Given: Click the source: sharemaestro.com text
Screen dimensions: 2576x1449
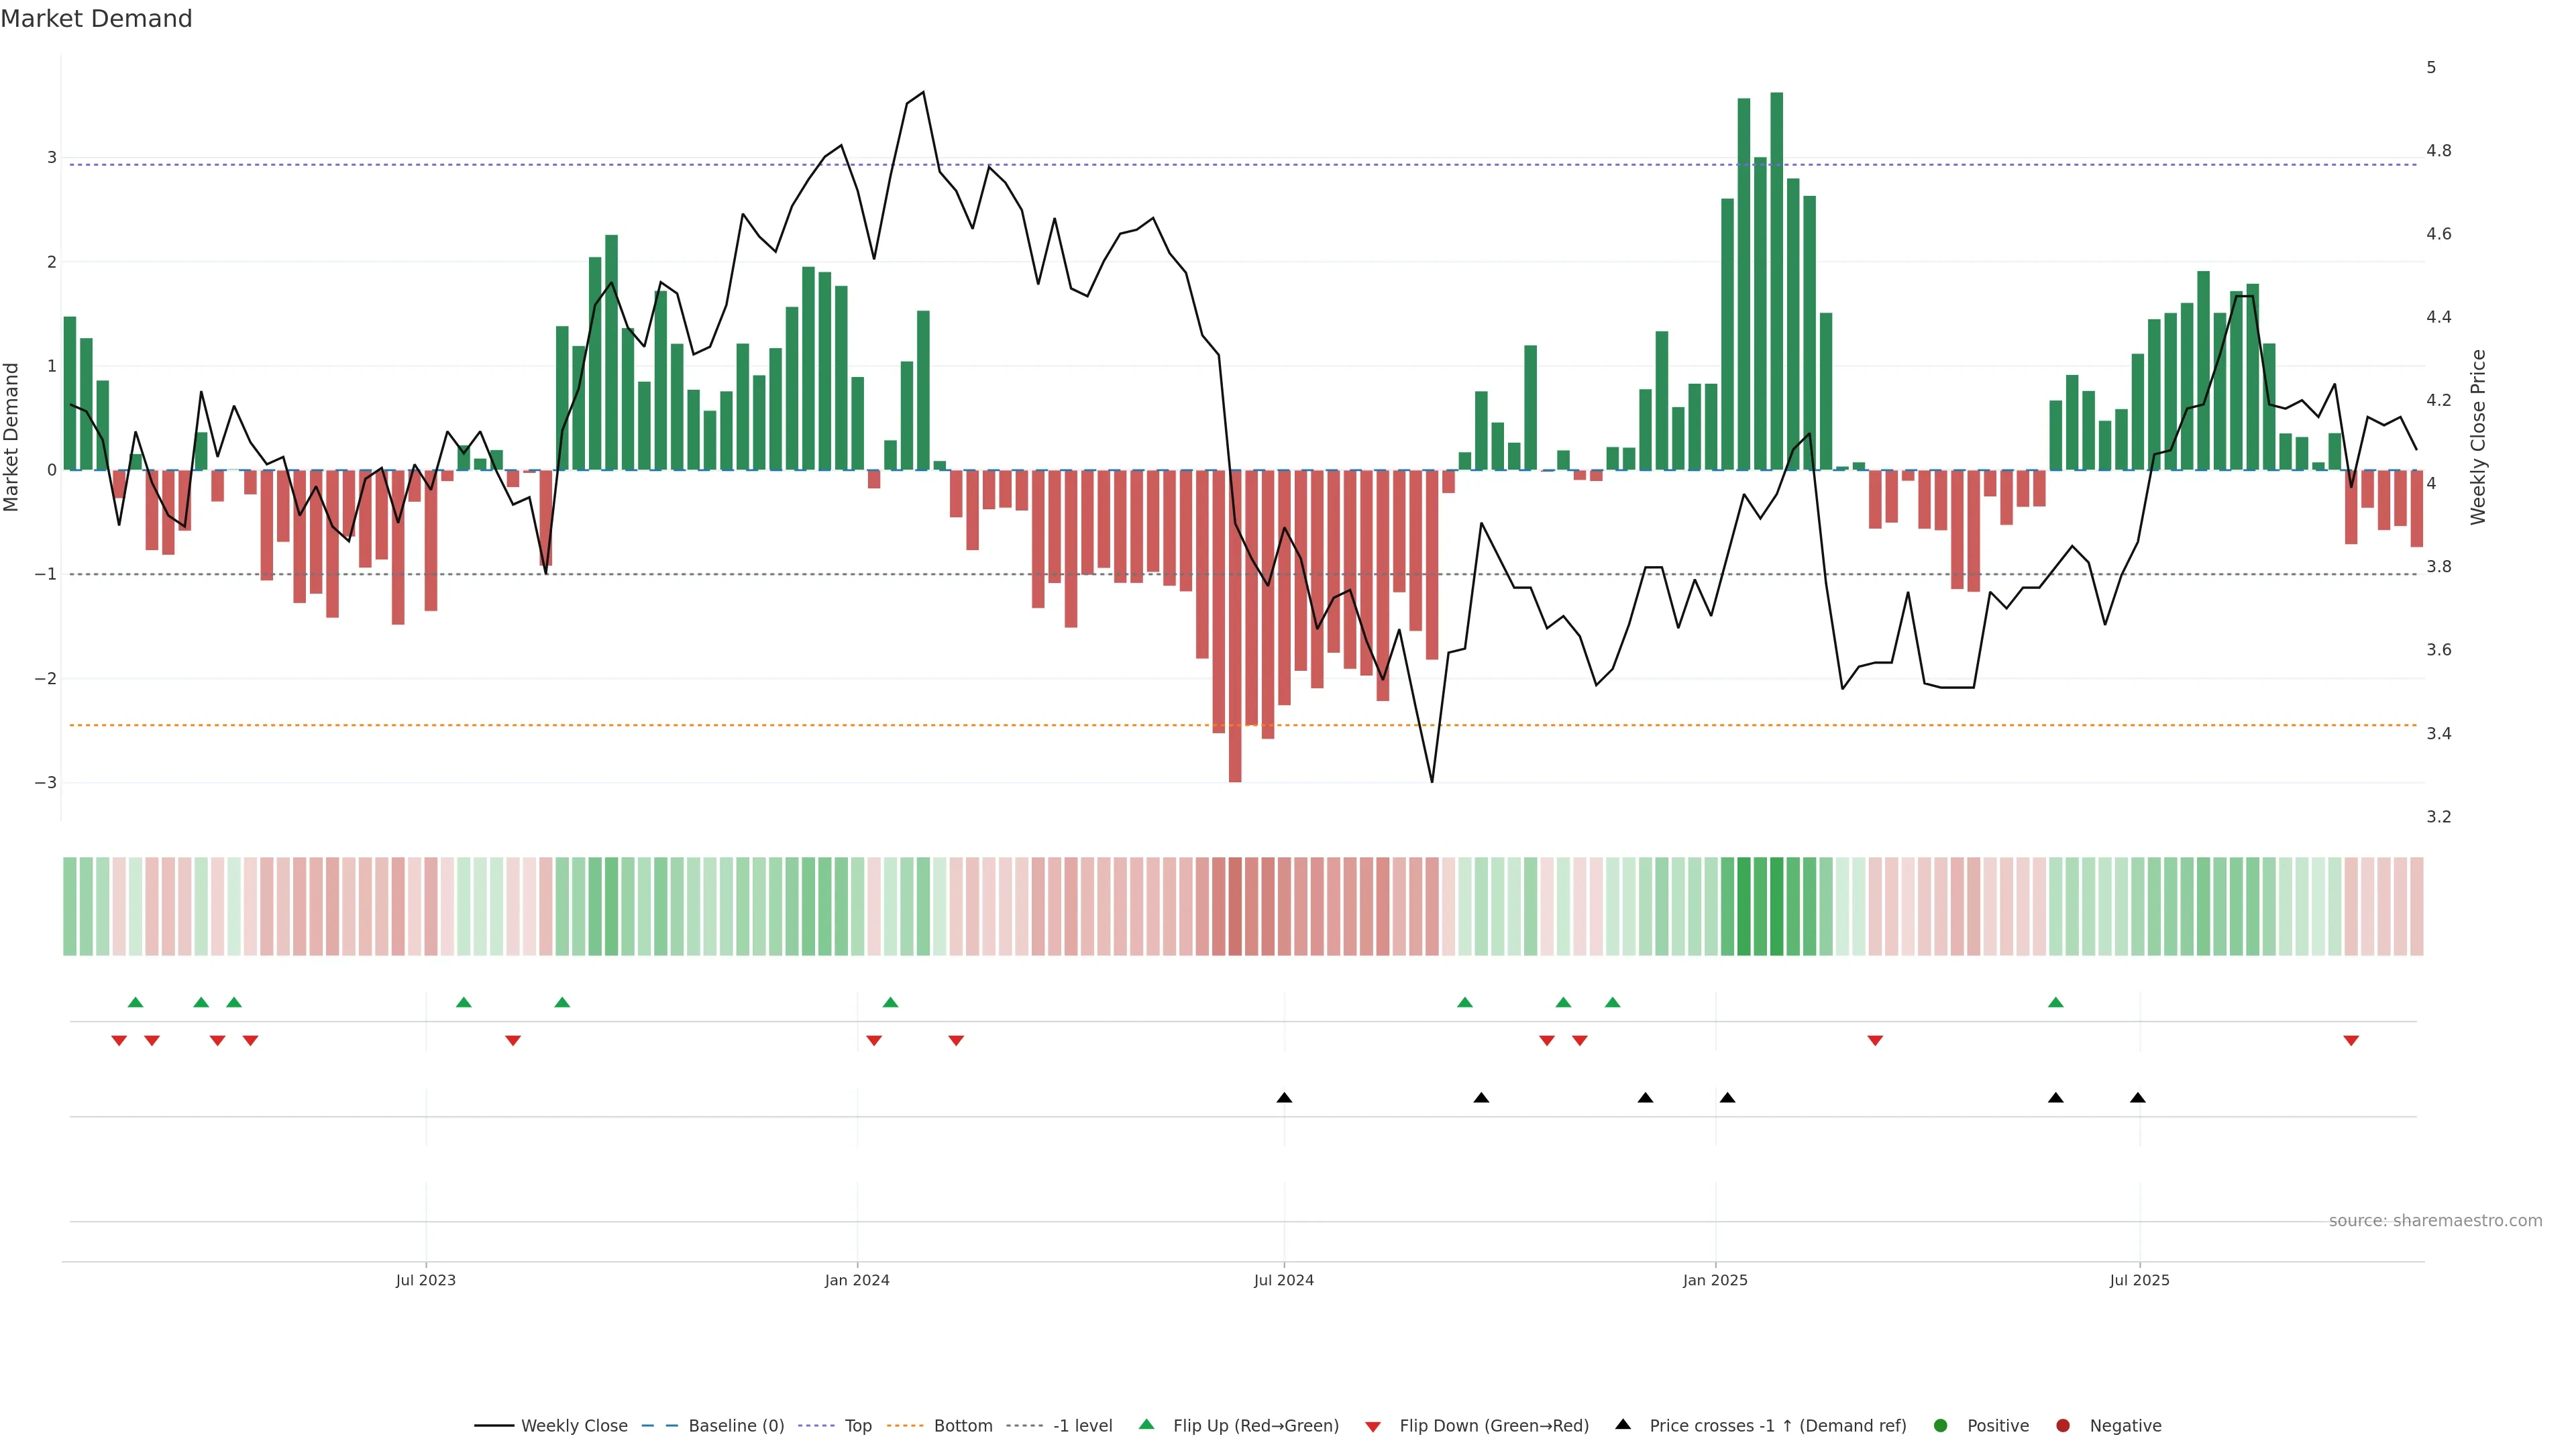Looking at the screenshot, I should coord(2435,1220).
